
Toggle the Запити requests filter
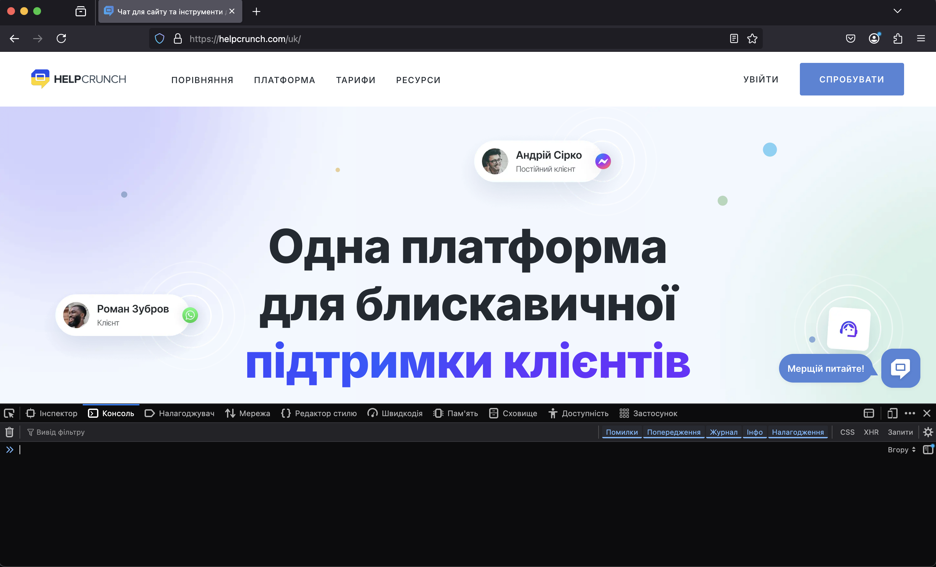(900, 432)
